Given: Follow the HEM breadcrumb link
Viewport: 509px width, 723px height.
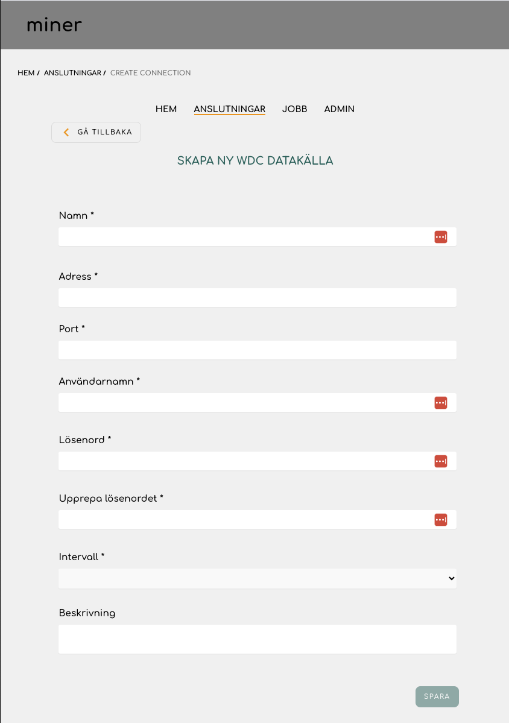Looking at the screenshot, I should coord(26,73).
